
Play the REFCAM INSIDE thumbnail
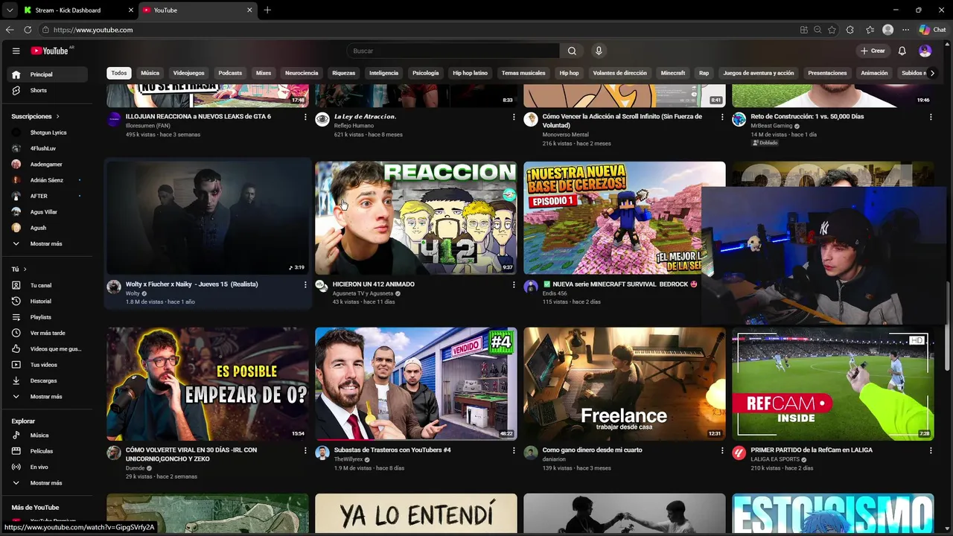point(832,384)
